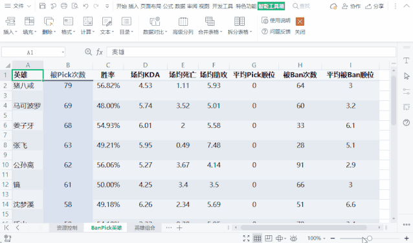Click the cloud sync status icon
Image resolution: width=413 pixels, height=243 pixels.
pos(333,6)
